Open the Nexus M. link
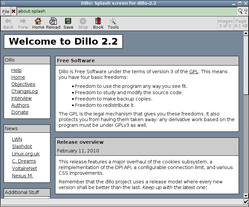The width and height of the screenshot is (249, 207). (22, 176)
